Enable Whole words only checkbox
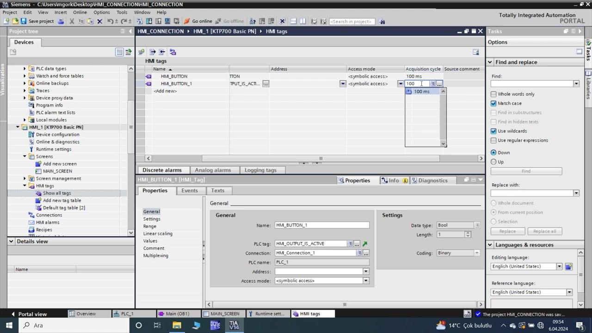 [493, 94]
